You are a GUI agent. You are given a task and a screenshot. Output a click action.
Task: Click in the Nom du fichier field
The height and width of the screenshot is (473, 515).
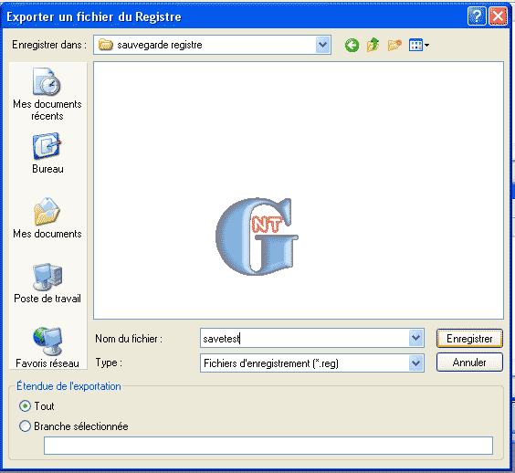pos(304,338)
